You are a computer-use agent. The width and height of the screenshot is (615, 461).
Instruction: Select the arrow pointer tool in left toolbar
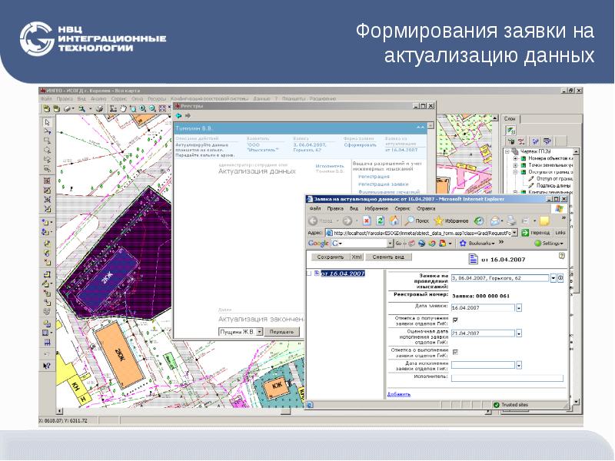47,122
